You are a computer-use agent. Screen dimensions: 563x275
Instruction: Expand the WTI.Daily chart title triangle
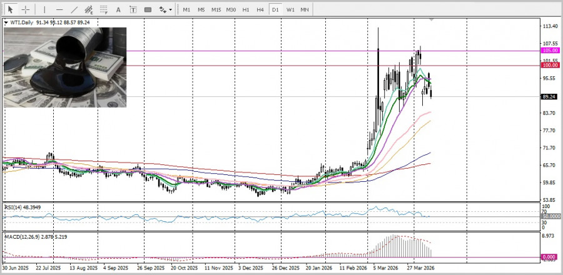6,22
